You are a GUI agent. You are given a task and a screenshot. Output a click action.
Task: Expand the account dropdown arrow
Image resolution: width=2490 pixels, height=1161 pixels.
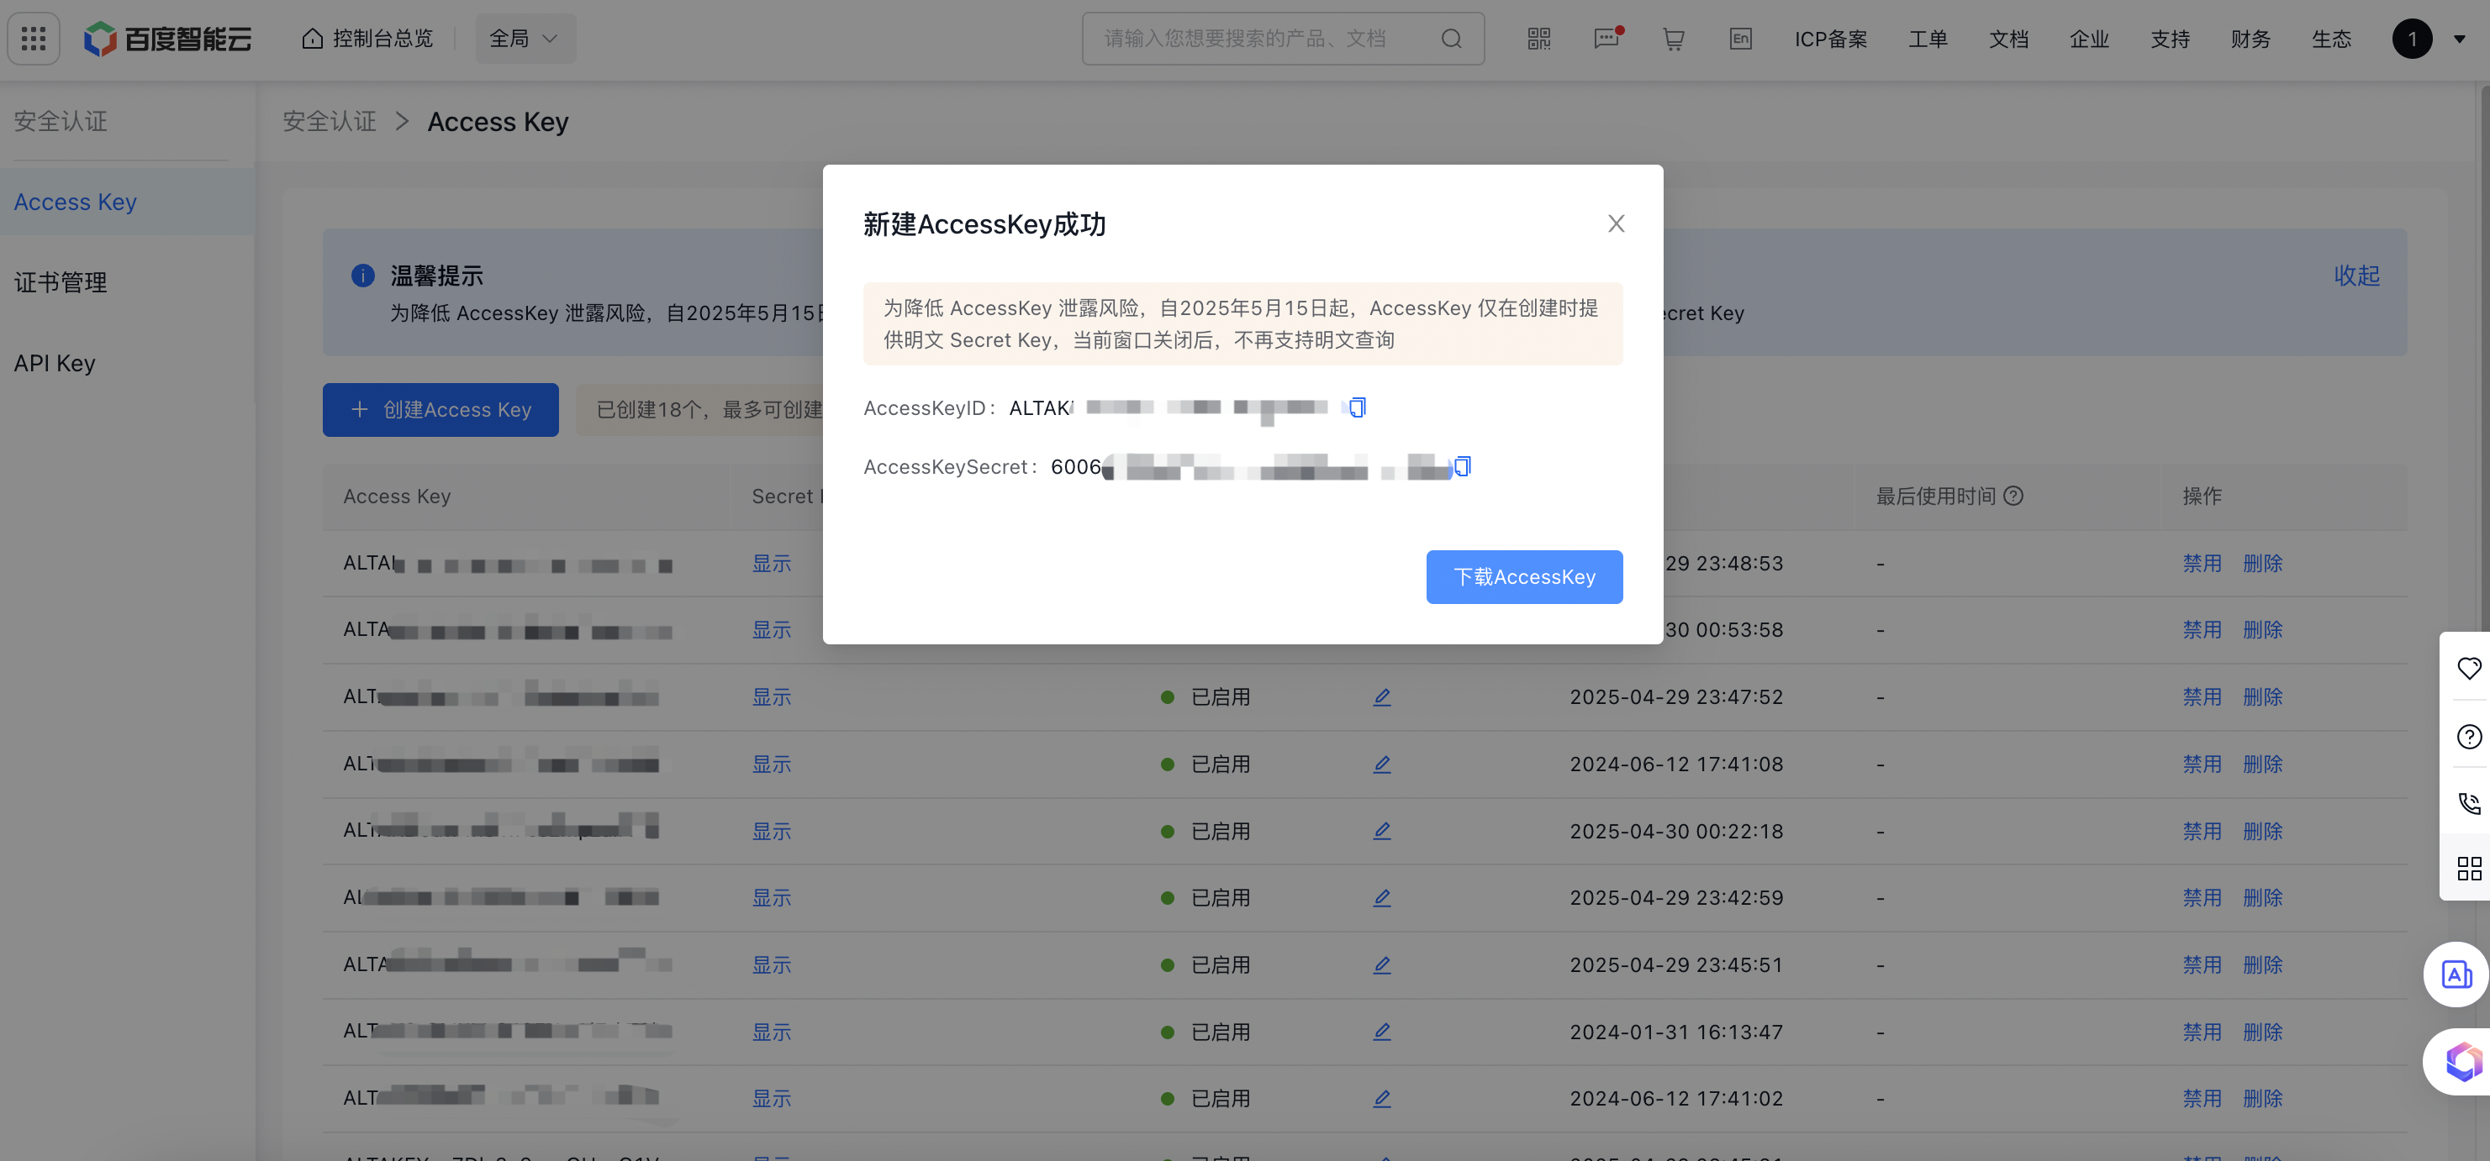coord(2459,39)
